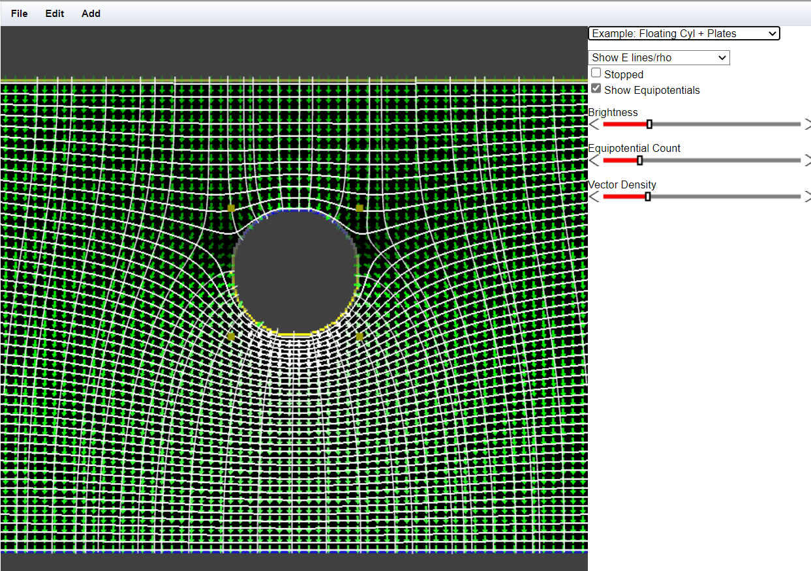811x571 pixels.
Task: Click the Equipotential Count slider thumb
Action: [x=639, y=160]
